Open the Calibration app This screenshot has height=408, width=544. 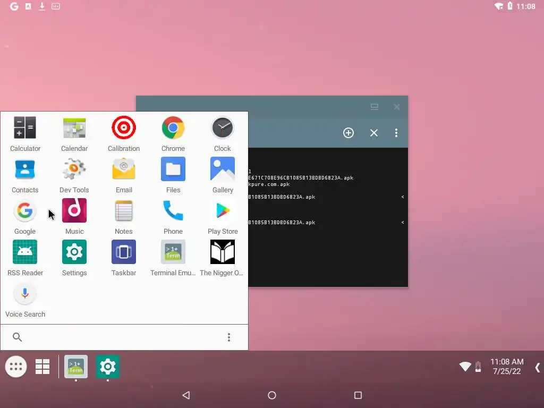123,133
